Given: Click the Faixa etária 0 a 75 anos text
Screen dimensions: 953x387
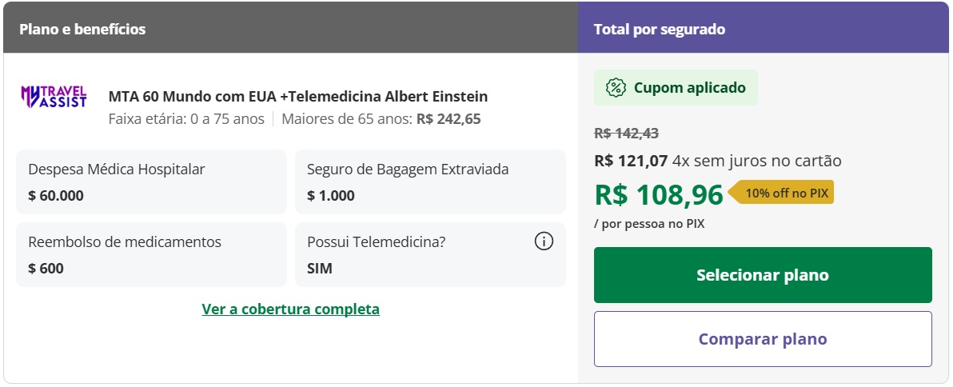Looking at the screenshot, I should coord(185,119).
